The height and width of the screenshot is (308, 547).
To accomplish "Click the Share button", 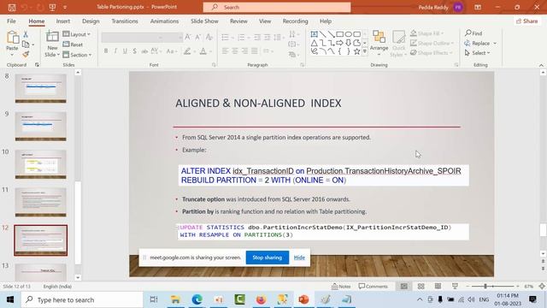I will 526,21.
